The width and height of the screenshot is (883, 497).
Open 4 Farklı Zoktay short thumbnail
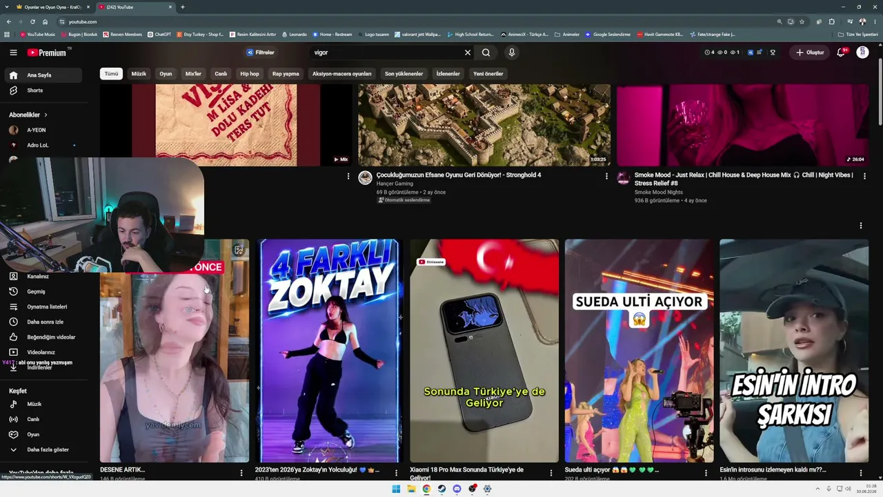[x=329, y=351]
